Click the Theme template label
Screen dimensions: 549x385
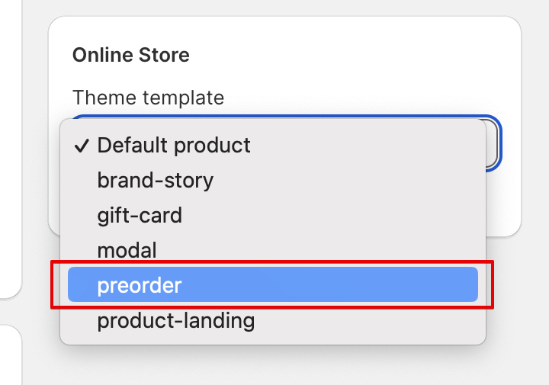tap(148, 98)
